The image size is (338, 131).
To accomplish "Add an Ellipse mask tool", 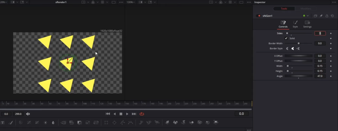I will pyautogui.click(x=115, y=123).
